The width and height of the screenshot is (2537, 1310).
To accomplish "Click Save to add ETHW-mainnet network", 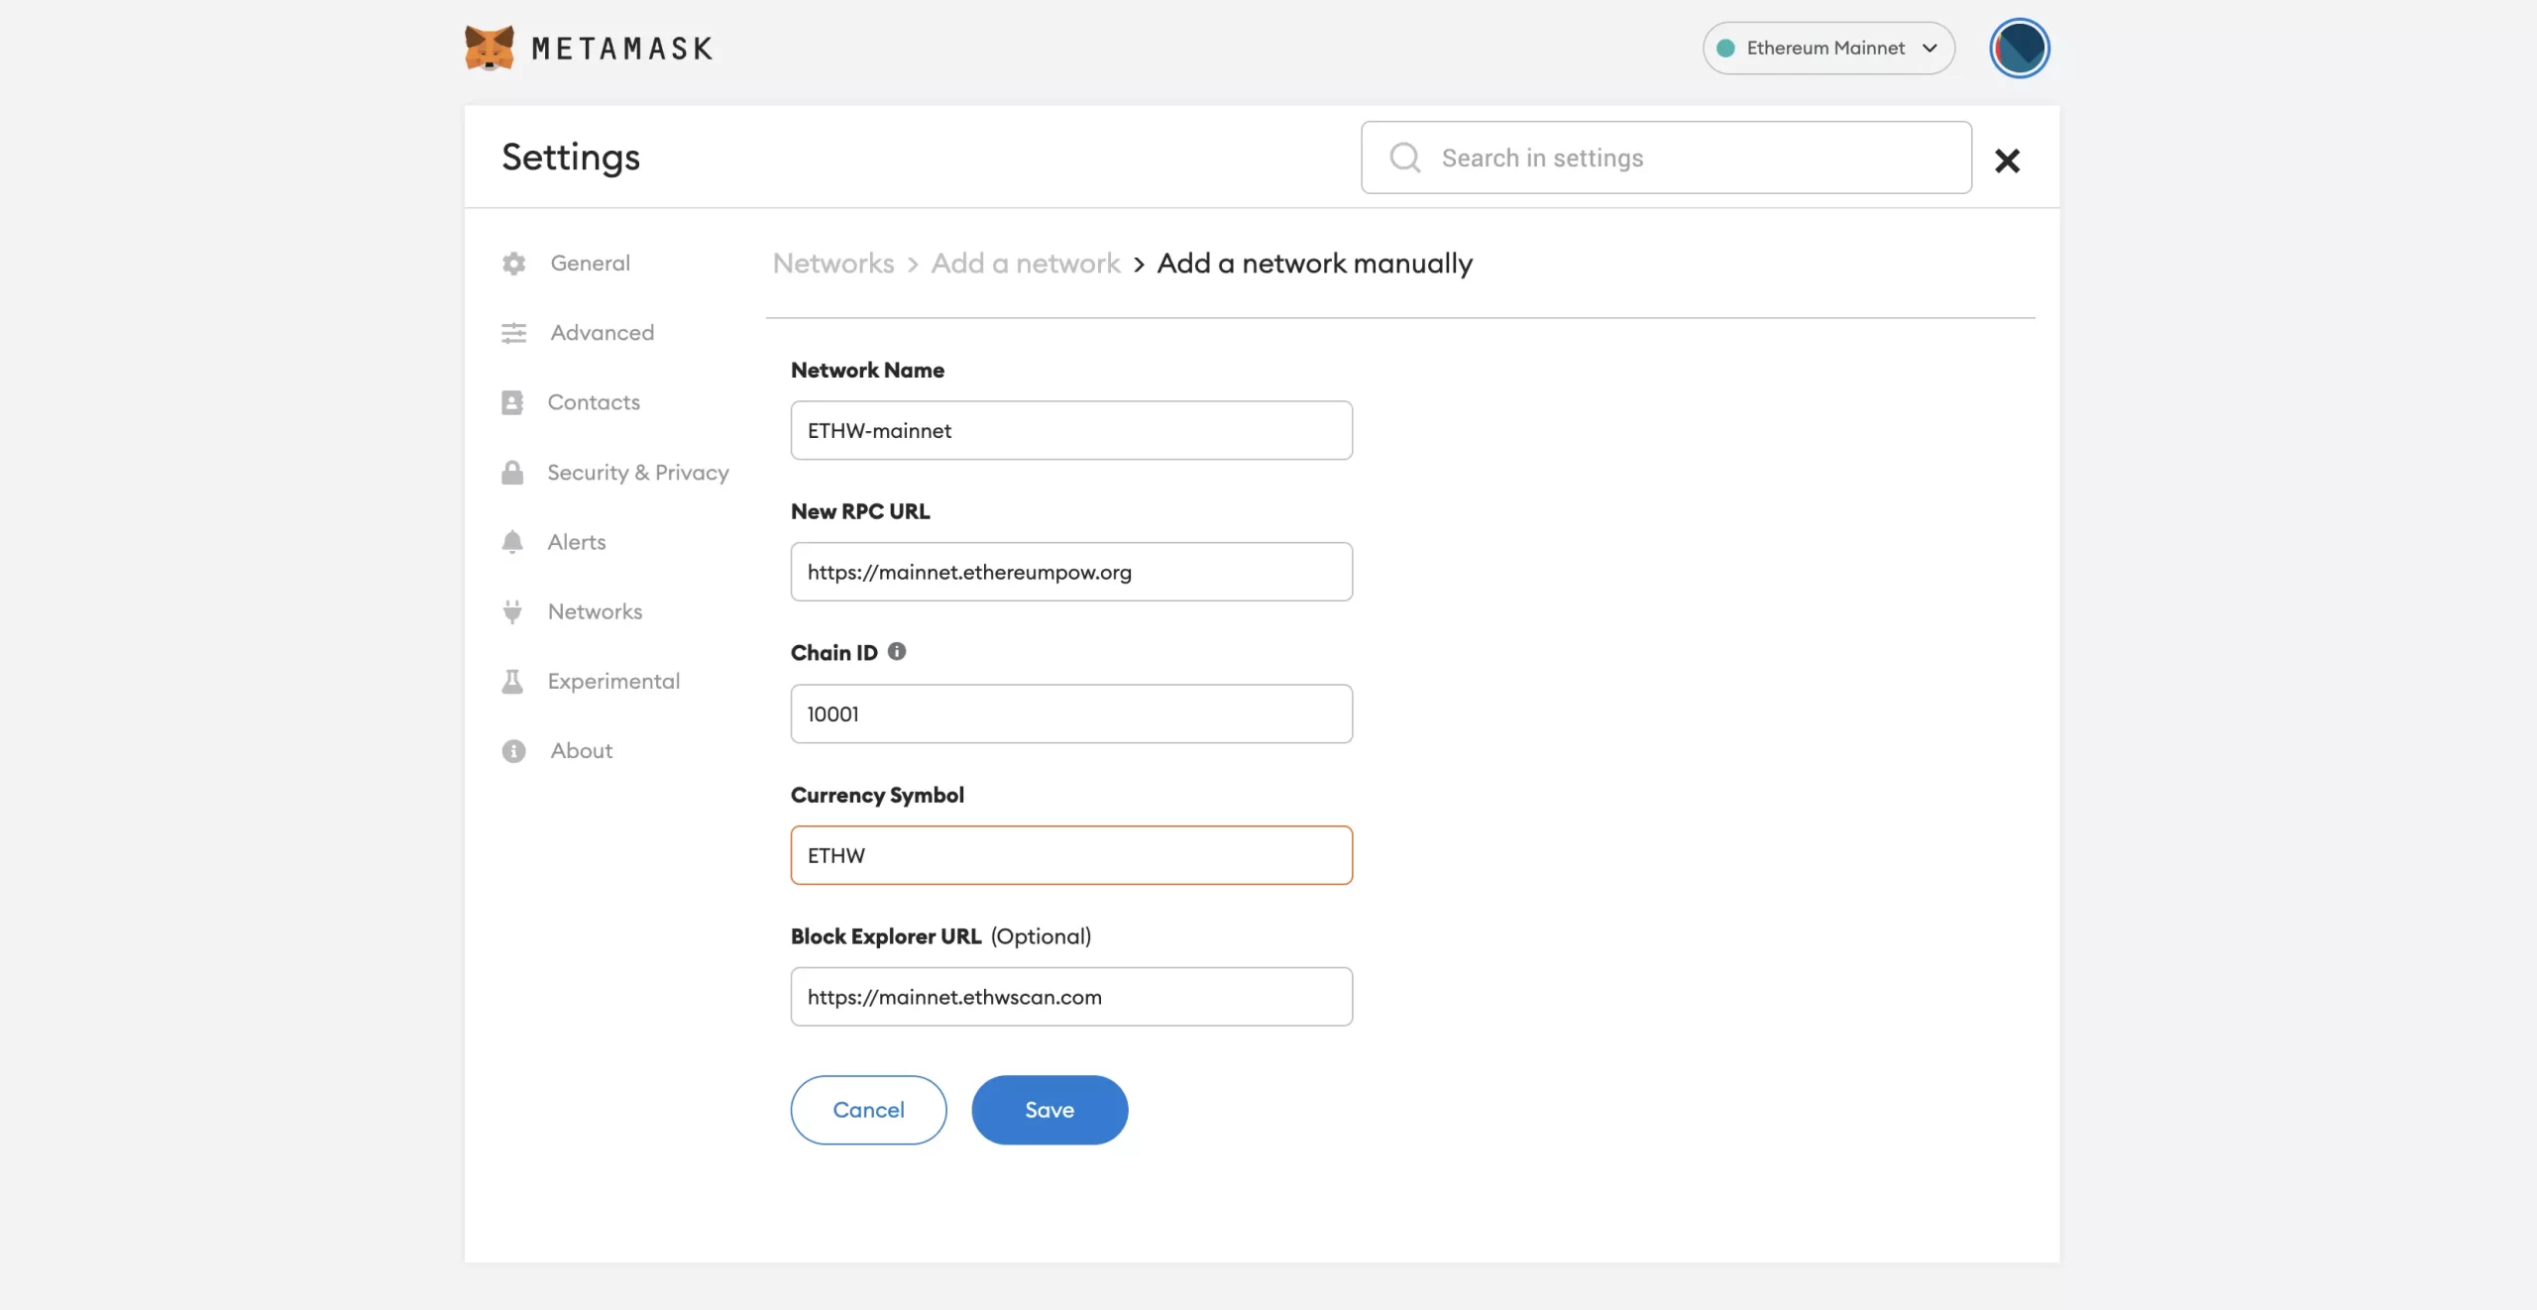I will click(1048, 1108).
